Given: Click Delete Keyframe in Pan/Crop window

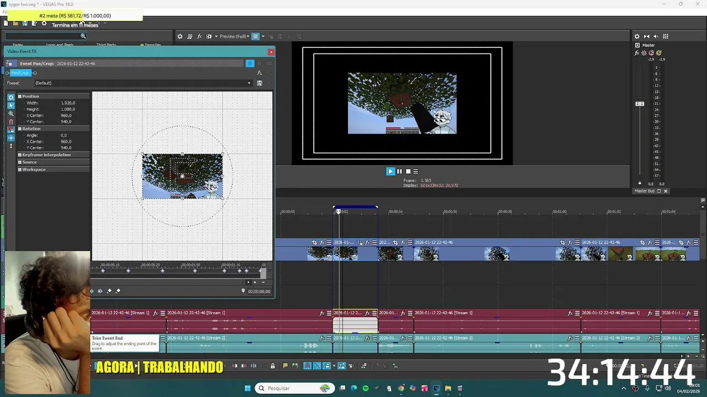Looking at the screenshot, I should point(118,291).
